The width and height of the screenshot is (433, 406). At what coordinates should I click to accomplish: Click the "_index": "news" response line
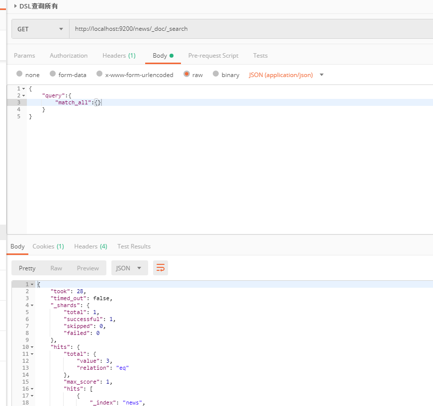click(x=117, y=403)
